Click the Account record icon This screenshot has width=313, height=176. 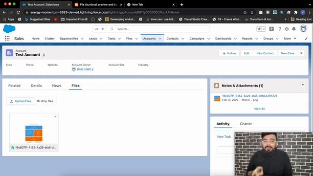point(9,53)
